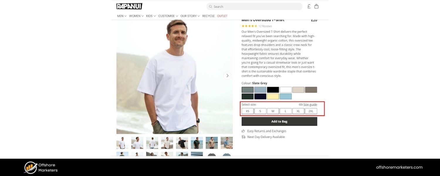Expand the WOMEN menu dropdown
The height and width of the screenshot is (176, 440).
136,16
